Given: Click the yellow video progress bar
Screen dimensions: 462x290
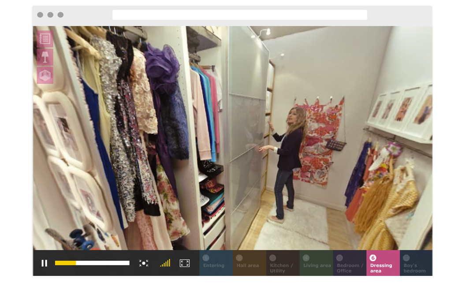Looking at the screenshot, I should 92,263.
